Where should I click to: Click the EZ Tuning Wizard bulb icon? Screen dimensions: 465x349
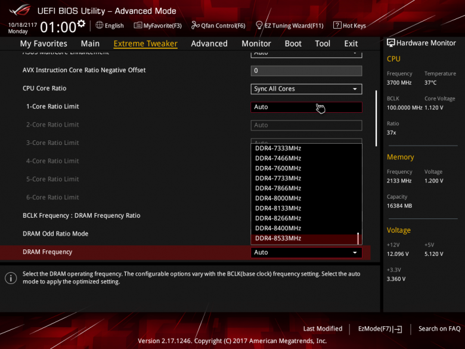pos(259,25)
